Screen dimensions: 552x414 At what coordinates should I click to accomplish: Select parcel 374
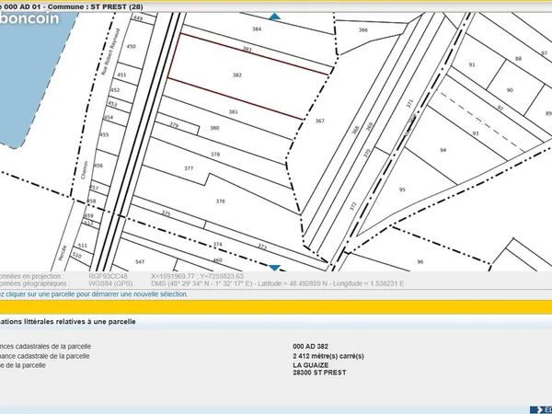(x=217, y=244)
